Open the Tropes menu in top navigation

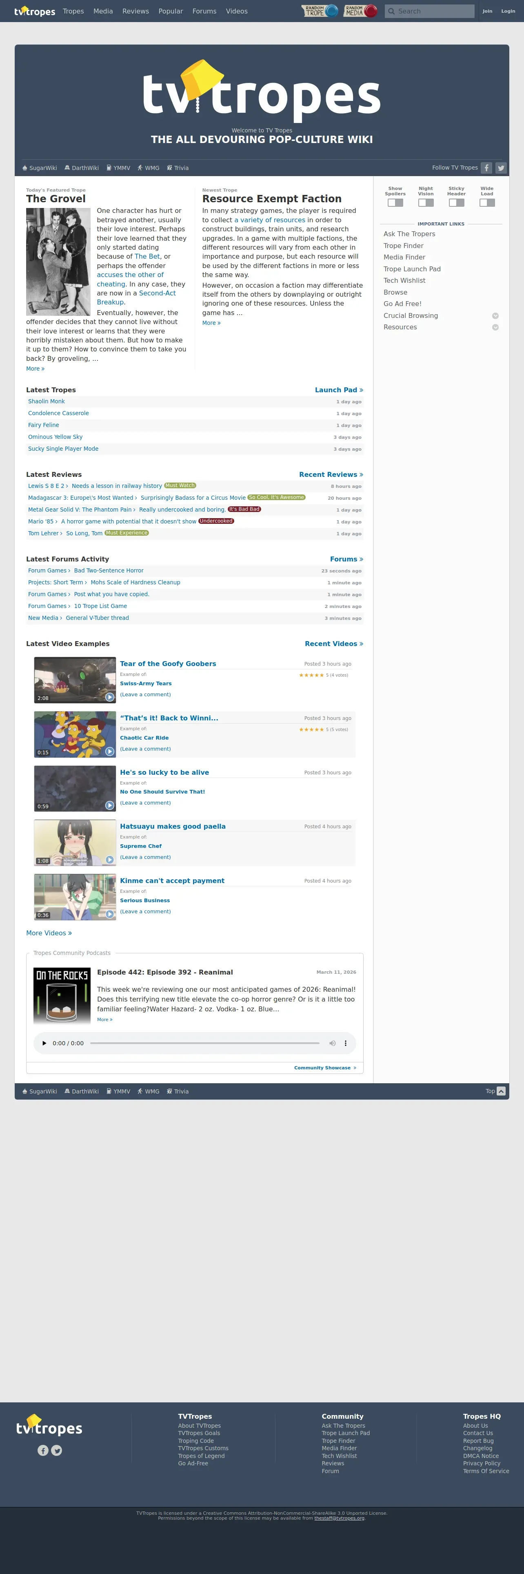tap(73, 11)
